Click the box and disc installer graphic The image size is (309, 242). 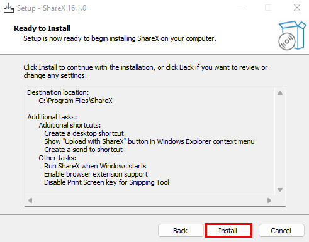(x=292, y=35)
